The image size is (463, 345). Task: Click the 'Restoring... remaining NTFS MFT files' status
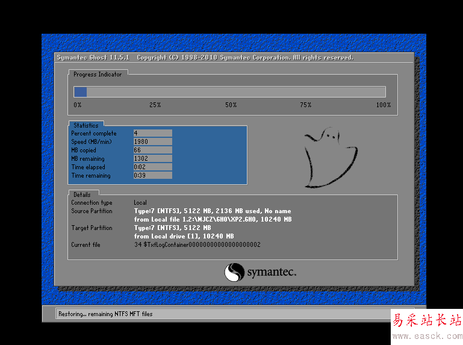coord(105,314)
